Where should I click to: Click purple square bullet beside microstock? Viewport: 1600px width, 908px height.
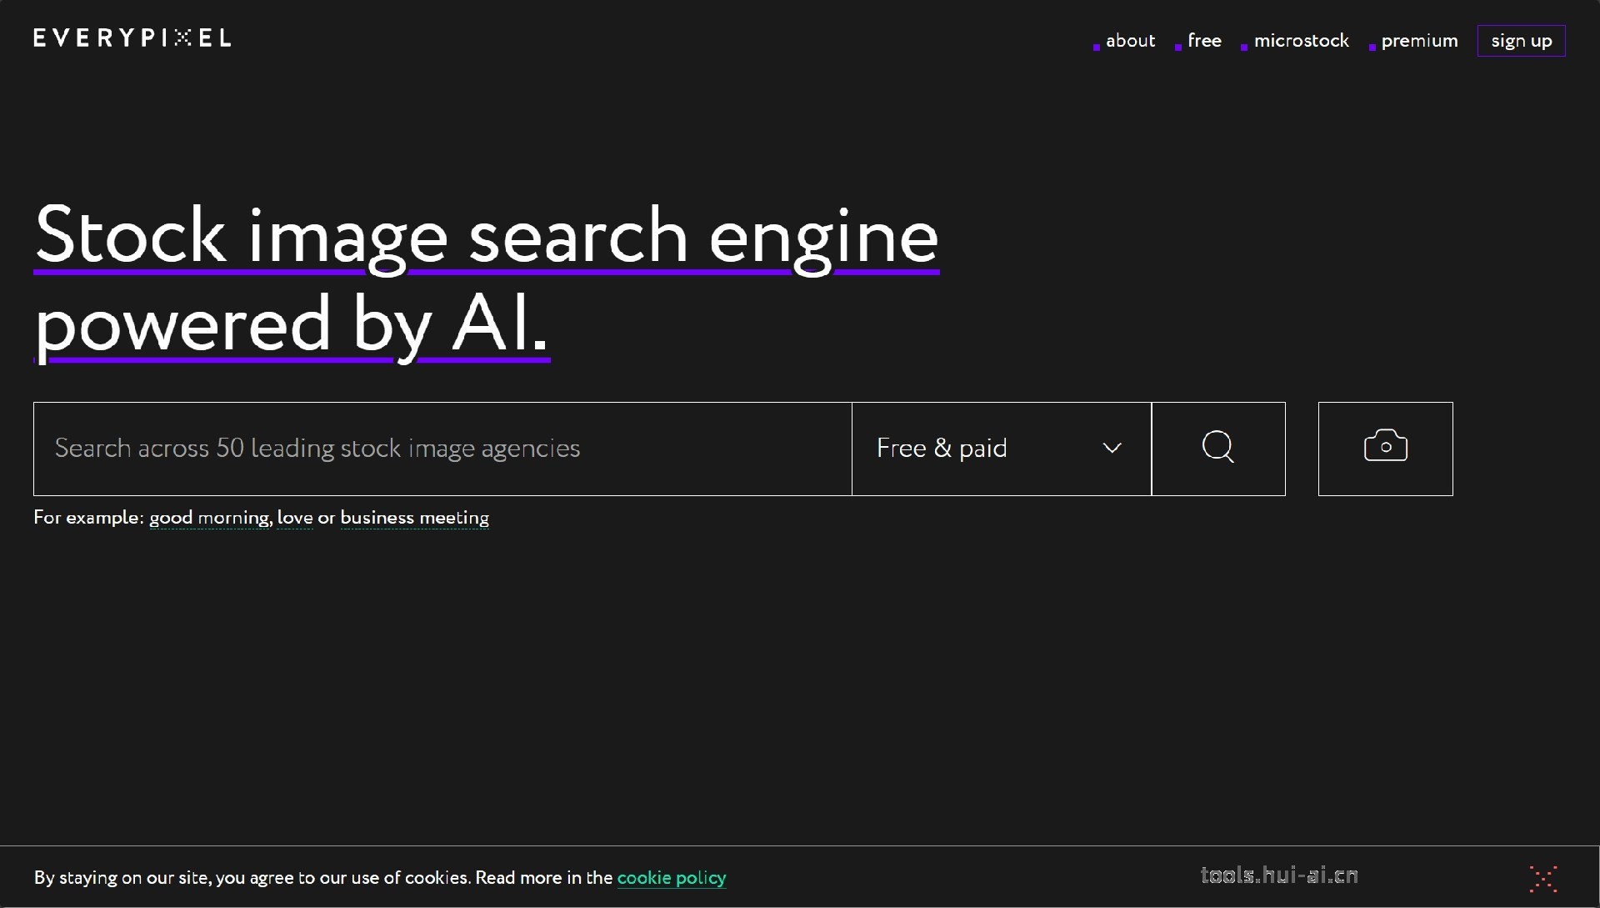click(1244, 48)
